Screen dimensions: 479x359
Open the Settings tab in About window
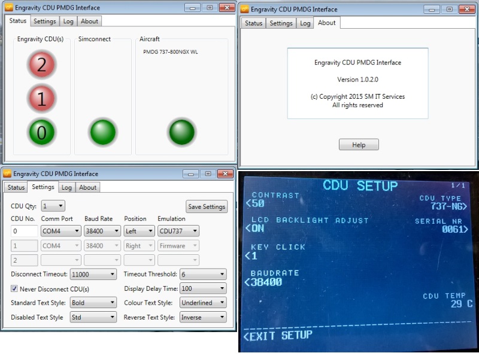coord(281,23)
